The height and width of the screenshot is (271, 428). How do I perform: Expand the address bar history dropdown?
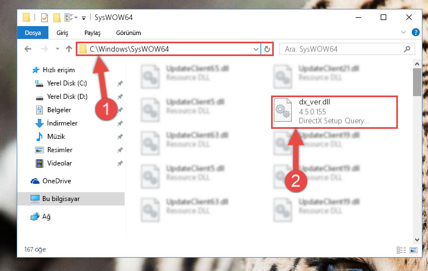click(256, 49)
